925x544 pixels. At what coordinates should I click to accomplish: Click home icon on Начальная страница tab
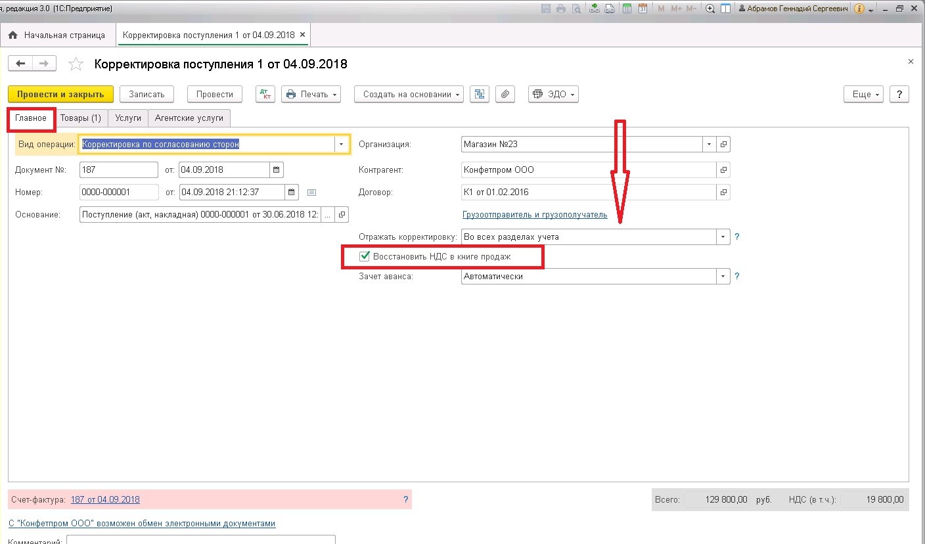pos(12,35)
